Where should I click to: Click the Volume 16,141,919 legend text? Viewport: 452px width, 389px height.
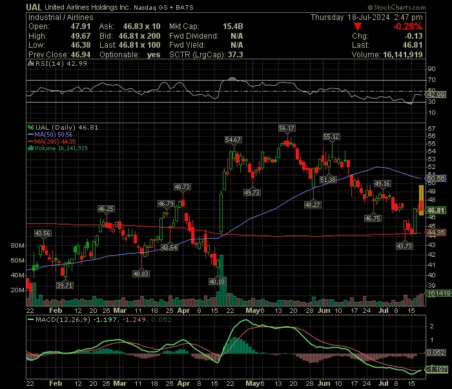click(61, 148)
